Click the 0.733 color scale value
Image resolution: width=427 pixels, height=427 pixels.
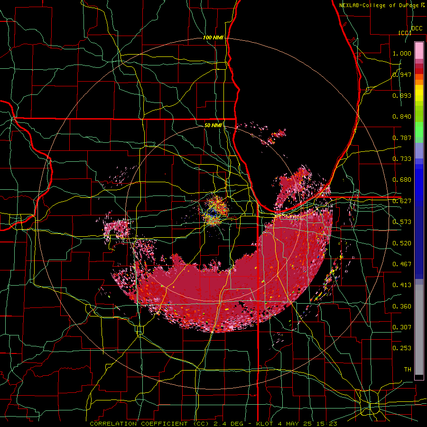(402, 159)
